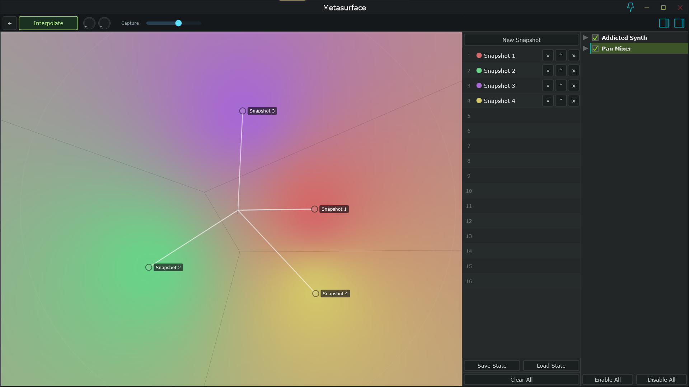Click the second round knob before Capture
The width and height of the screenshot is (689, 387).
104,23
